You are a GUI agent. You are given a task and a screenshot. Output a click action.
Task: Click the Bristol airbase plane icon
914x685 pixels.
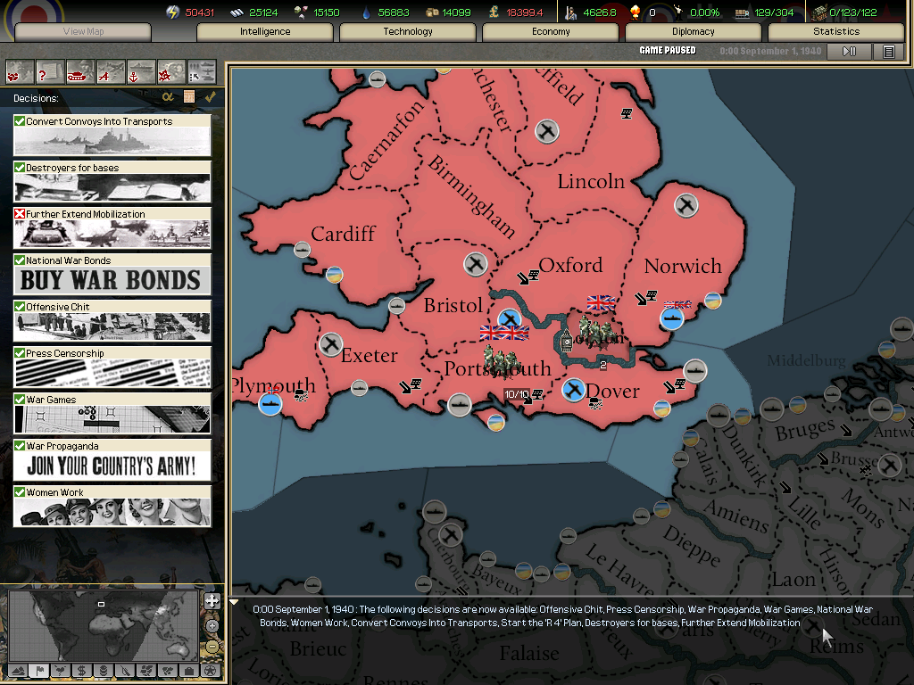click(x=476, y=264)
